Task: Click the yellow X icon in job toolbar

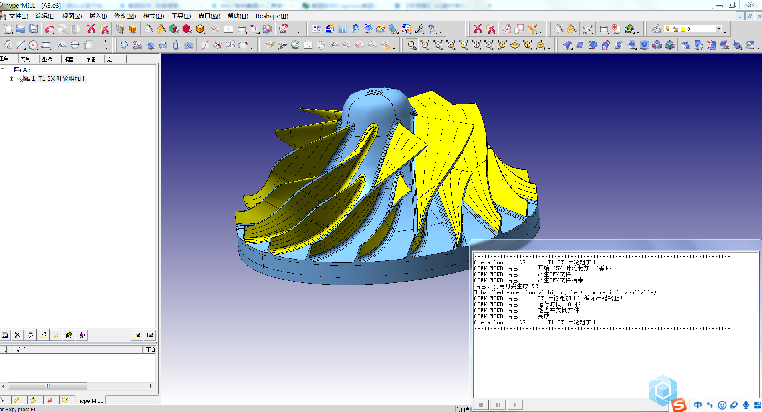Action: 56,335
